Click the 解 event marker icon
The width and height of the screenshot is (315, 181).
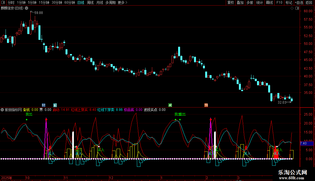tap(55, 105)
